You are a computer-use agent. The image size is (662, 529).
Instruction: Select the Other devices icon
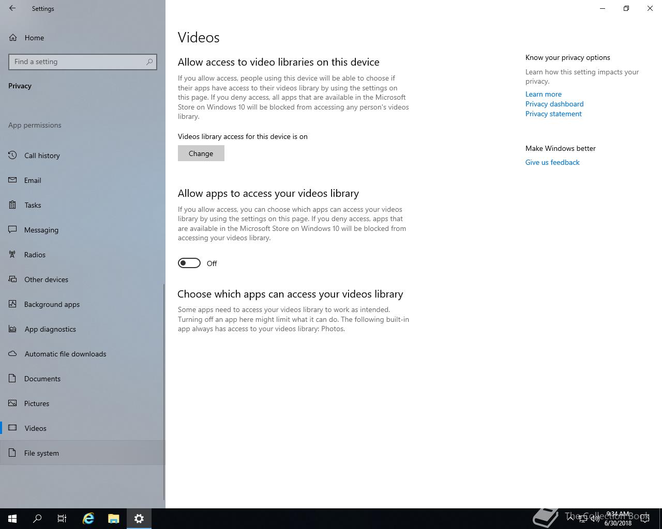tap(13, 279)
